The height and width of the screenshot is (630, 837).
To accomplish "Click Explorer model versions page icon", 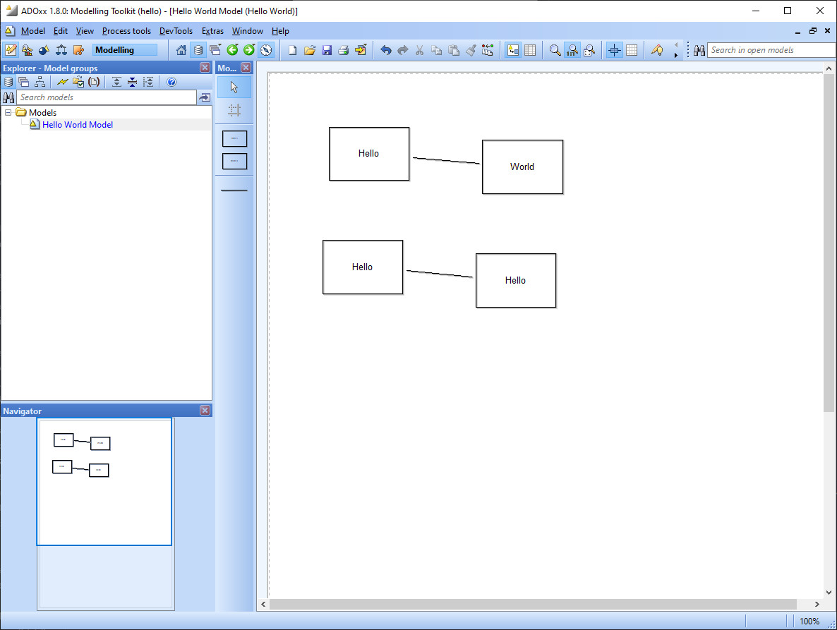I will 94,82.
